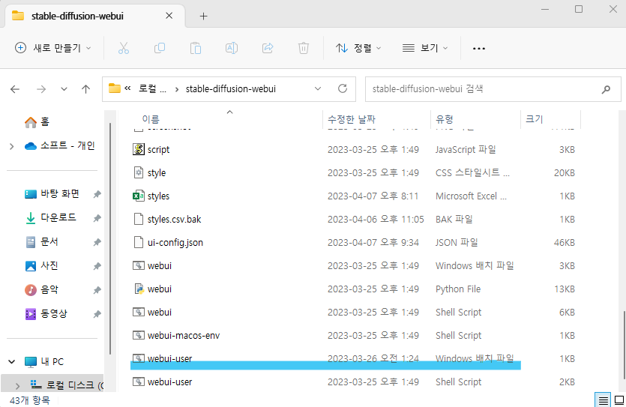This screenshot has width=626, height=407.
Task: Click the Copy icon in toolbar
Action: (160, 48)
